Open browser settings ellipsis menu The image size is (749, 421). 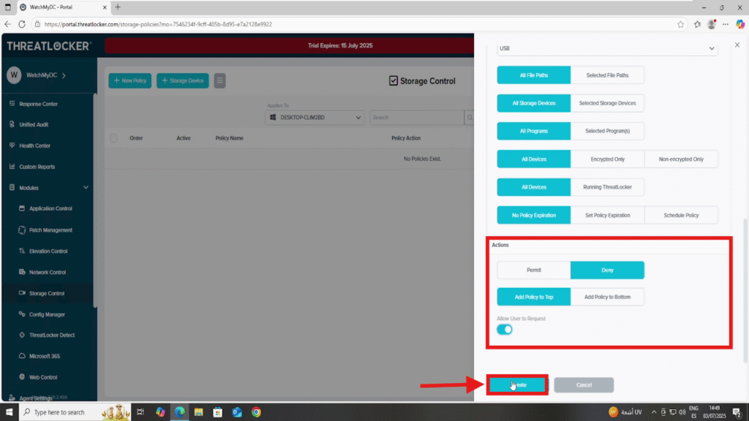tap(726, 24)
